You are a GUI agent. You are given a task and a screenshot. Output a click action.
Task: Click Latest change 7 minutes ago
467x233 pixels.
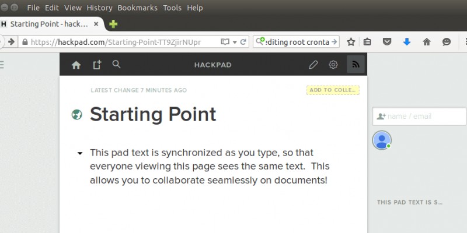pos(139,90)
